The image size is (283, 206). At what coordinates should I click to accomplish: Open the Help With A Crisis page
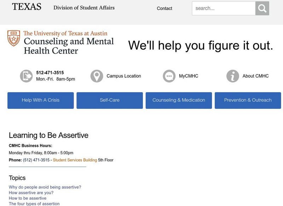pyautogui.click(x=40, y=100)
